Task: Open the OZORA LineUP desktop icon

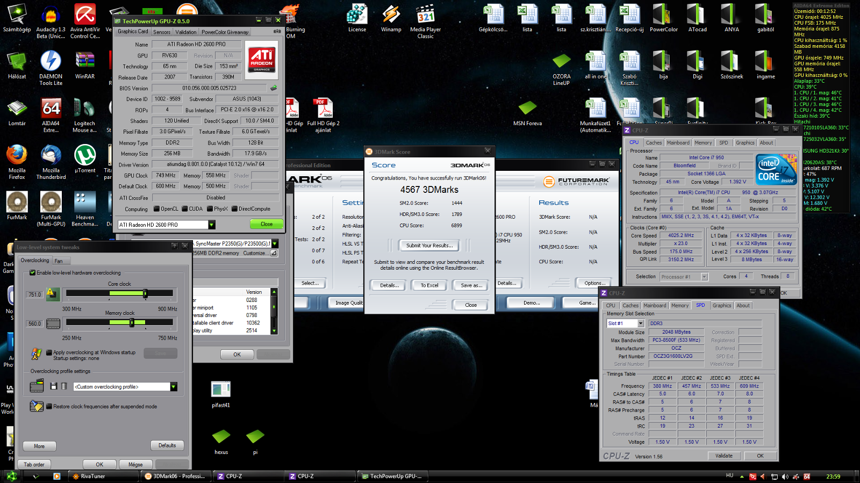Action: (x=562, y=68)
